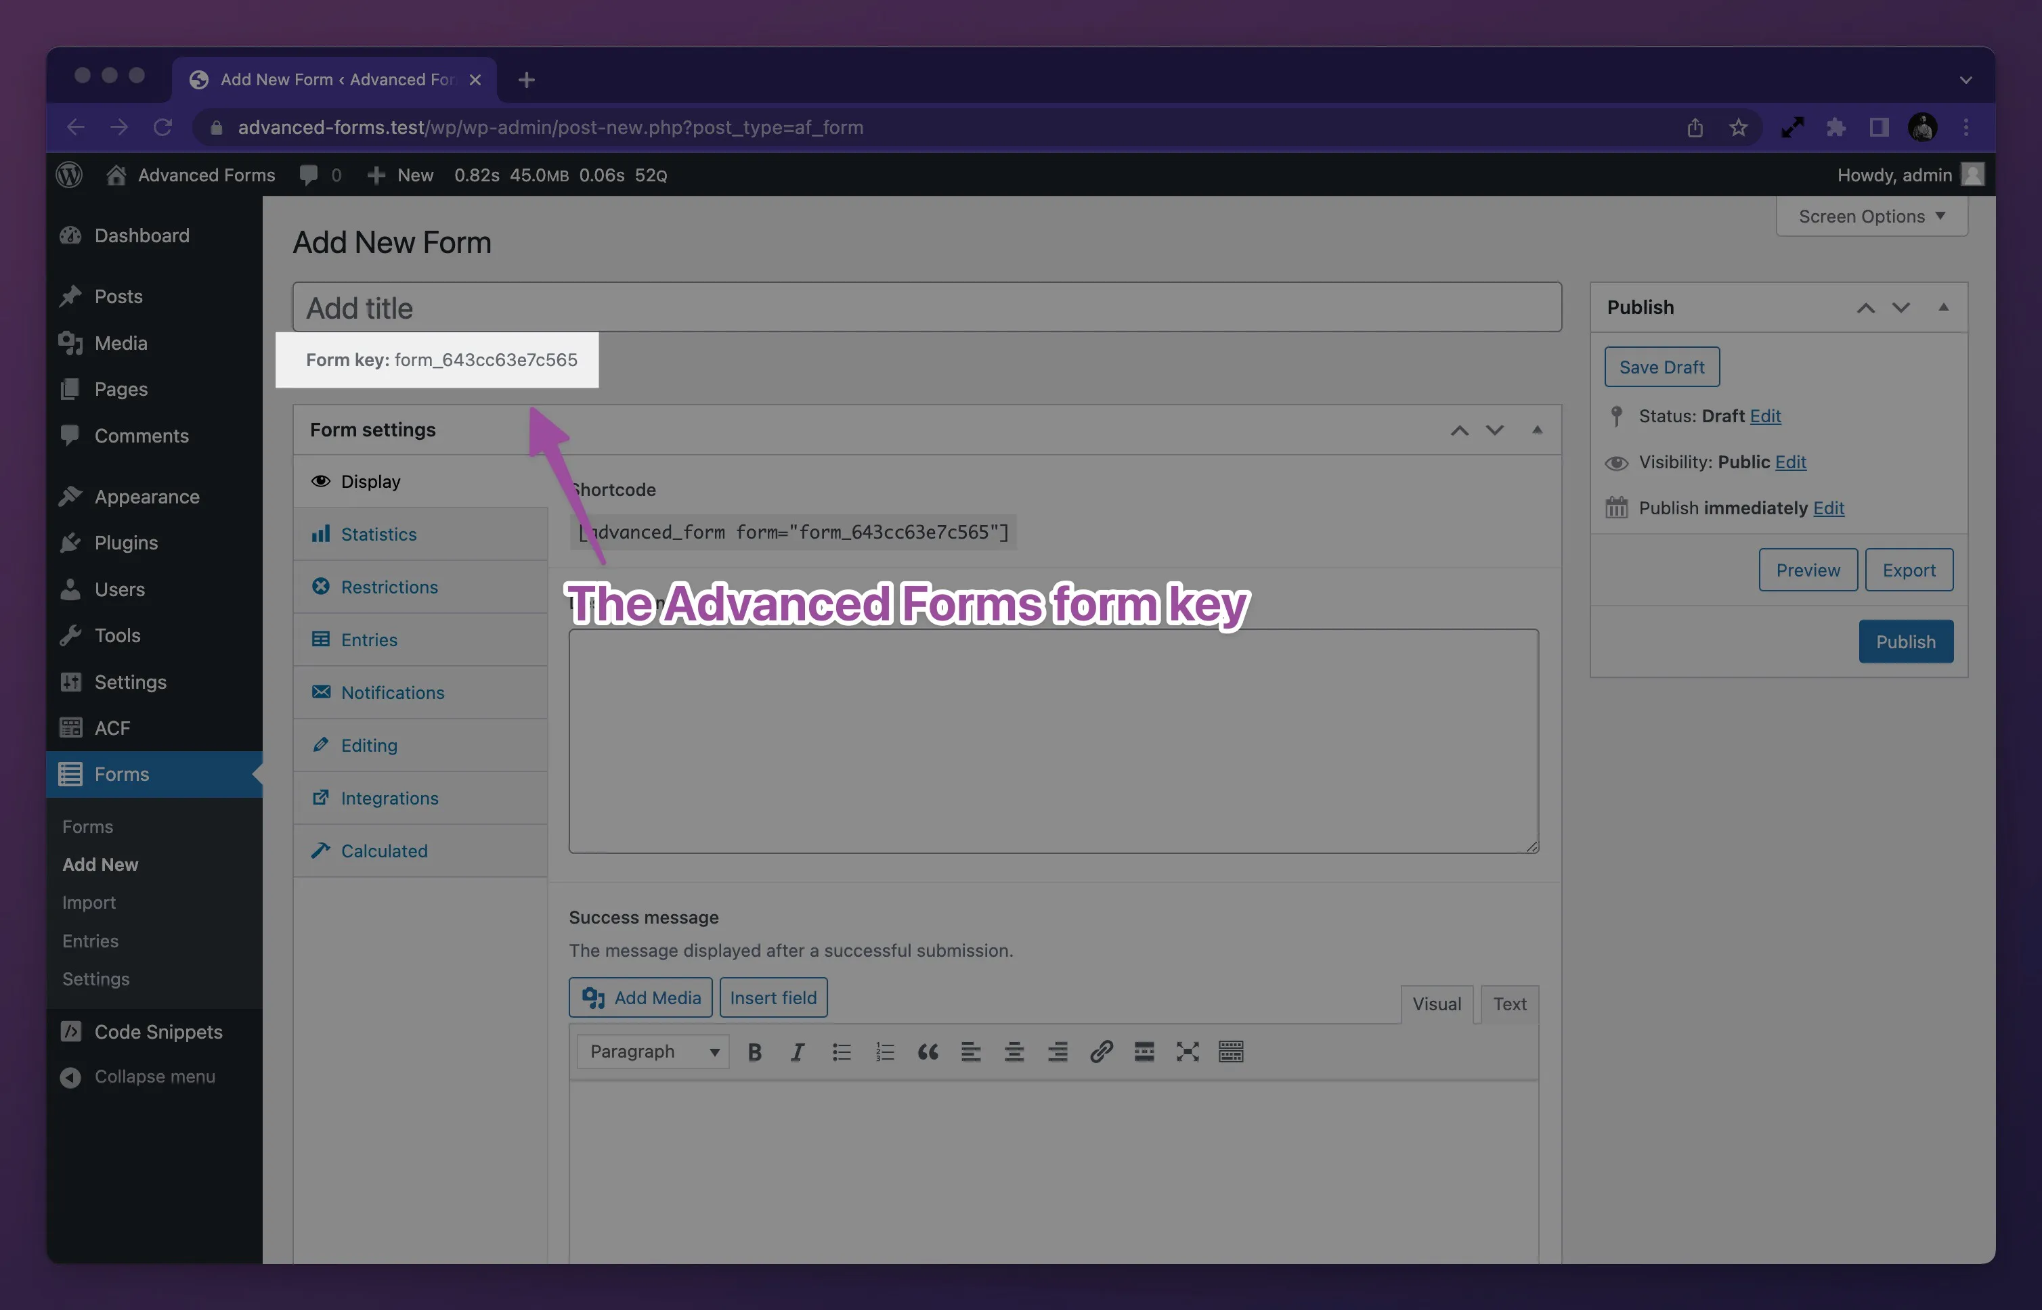Open the Editing settings tab

pos(420,745)
